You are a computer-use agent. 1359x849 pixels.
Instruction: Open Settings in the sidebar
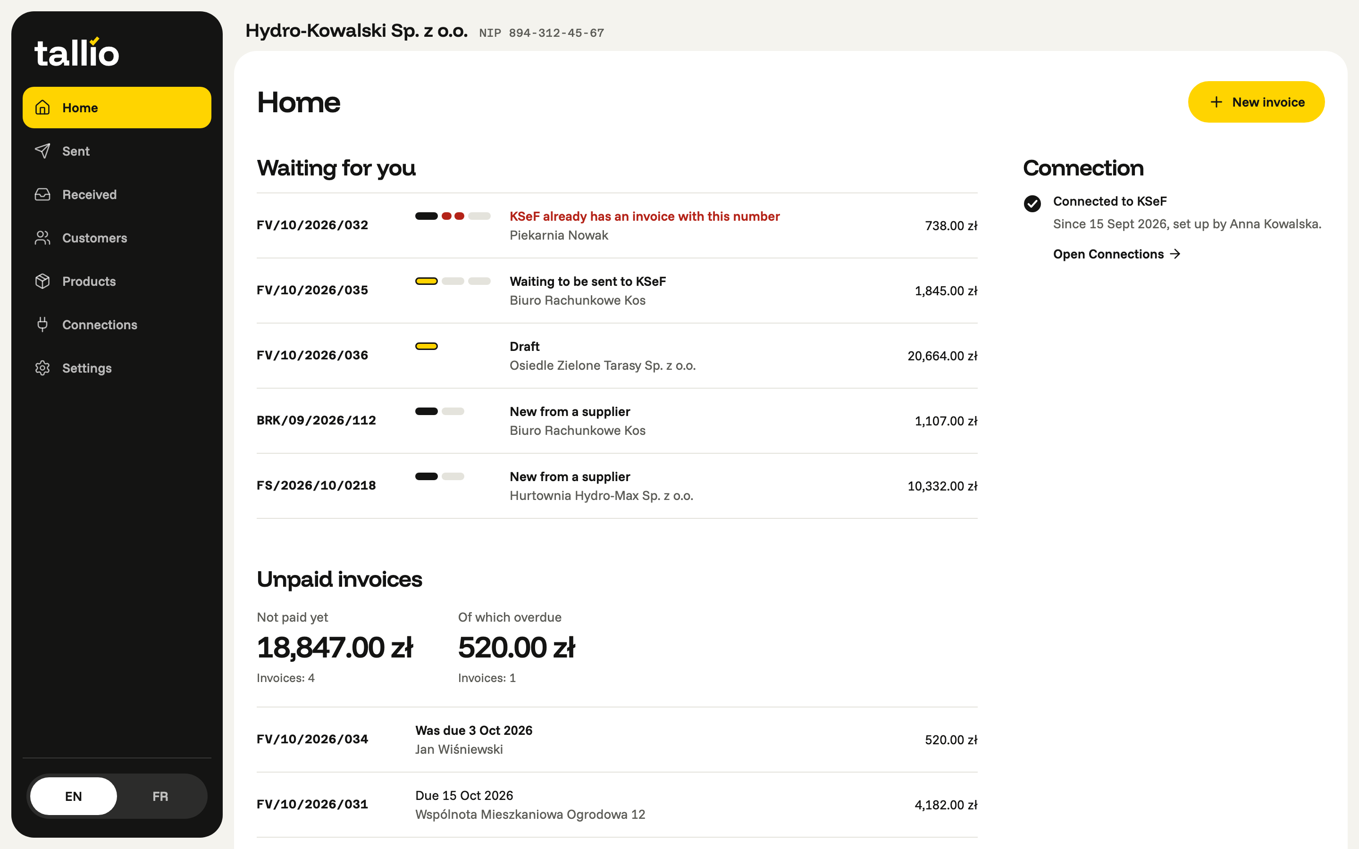pos(117,368)
